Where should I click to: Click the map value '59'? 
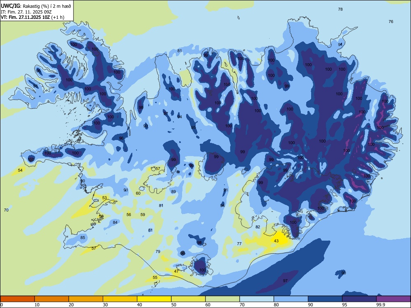[x=143, y=214]
